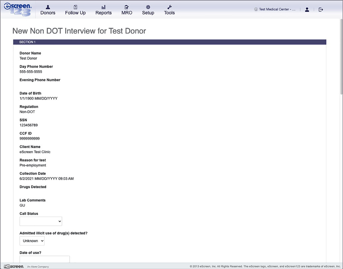Select the Test Medical Center location text
Screen dimensions: 343x269
pyautogui.click(x=277, y=10)
